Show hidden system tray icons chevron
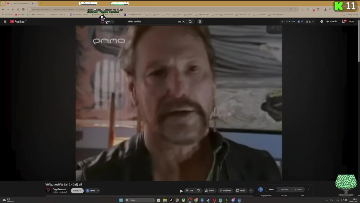The height and width of the screenshot is (203, 360). pos(327,200)
